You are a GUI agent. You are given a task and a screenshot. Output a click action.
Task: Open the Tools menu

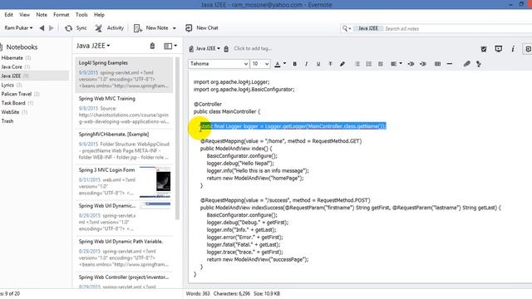(x=81, y=15)
